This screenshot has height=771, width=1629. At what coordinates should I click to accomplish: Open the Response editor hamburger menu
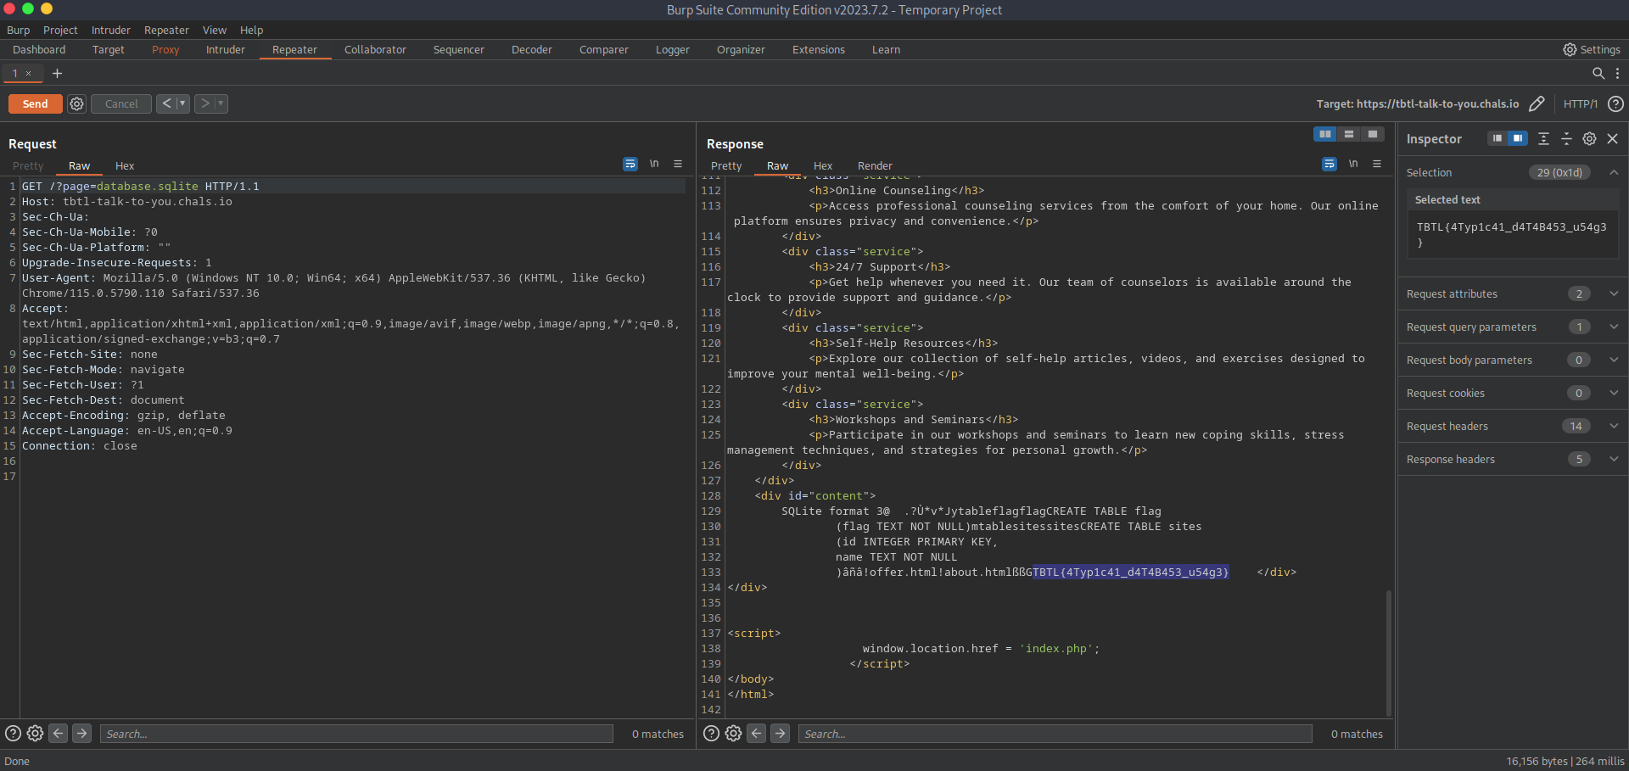click(1377, 164)
